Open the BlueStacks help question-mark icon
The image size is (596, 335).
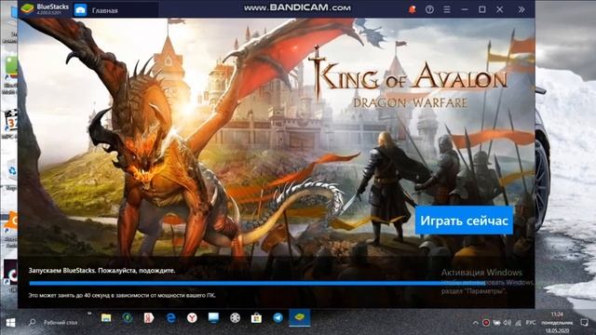(x=429, y=9)
